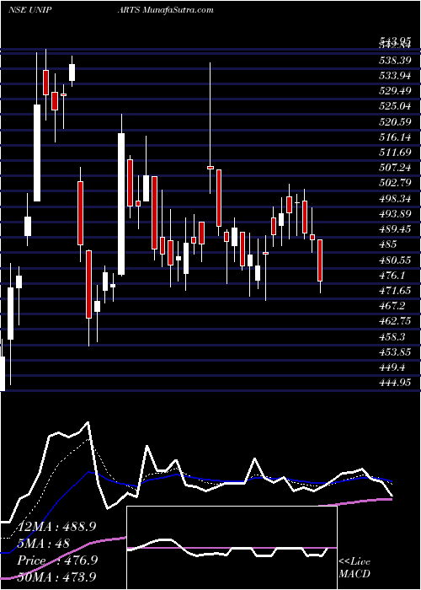Click the NSE UNIPARTS MunafaSutra.com title text
This screenshot has width=421, height=590.
point(111,9)
